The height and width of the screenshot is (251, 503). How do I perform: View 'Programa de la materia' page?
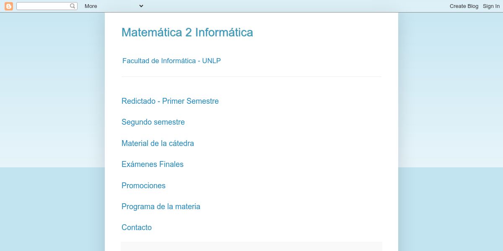click(161, 206)
